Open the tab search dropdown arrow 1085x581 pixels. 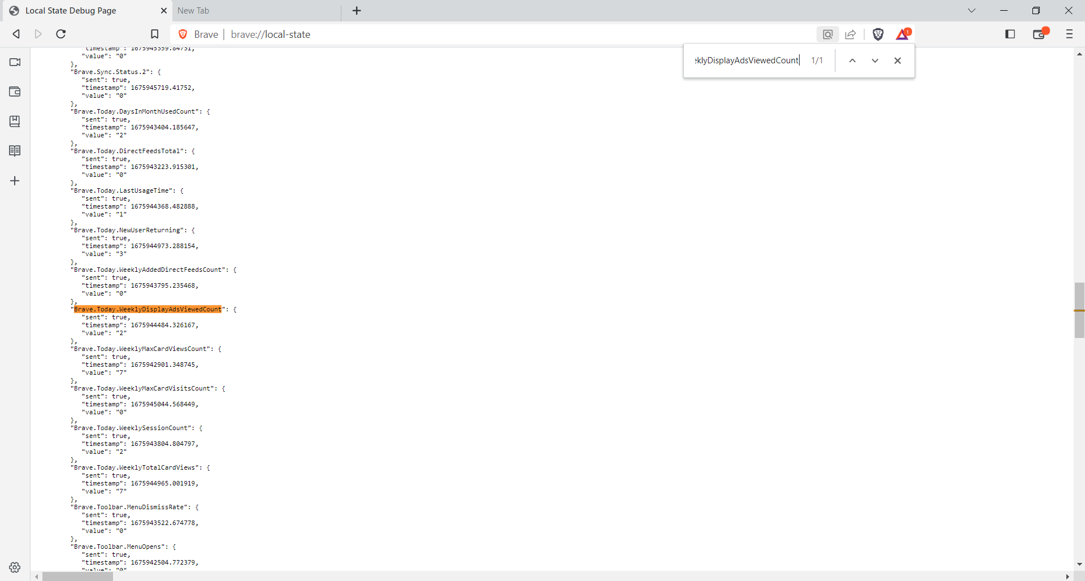pos(972,10)
